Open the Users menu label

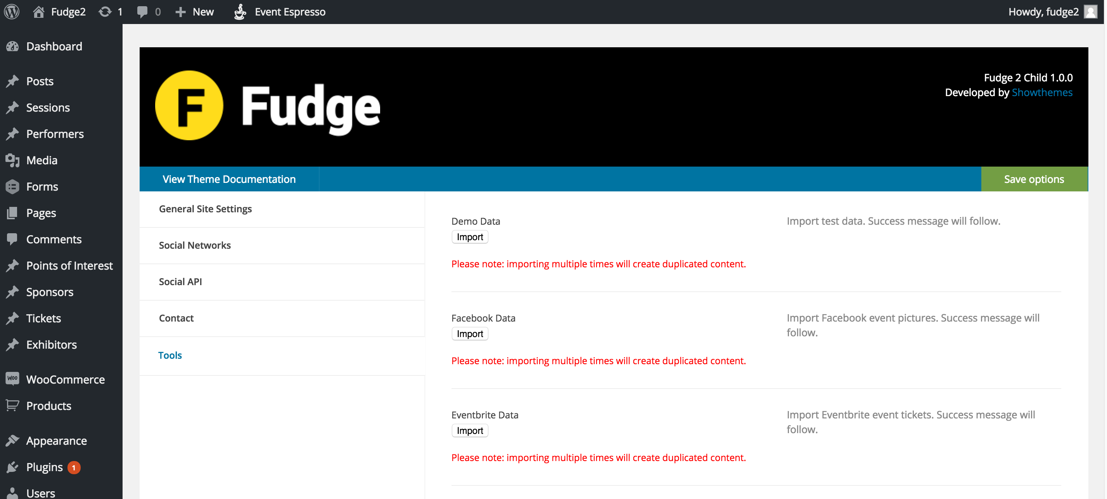41,494
